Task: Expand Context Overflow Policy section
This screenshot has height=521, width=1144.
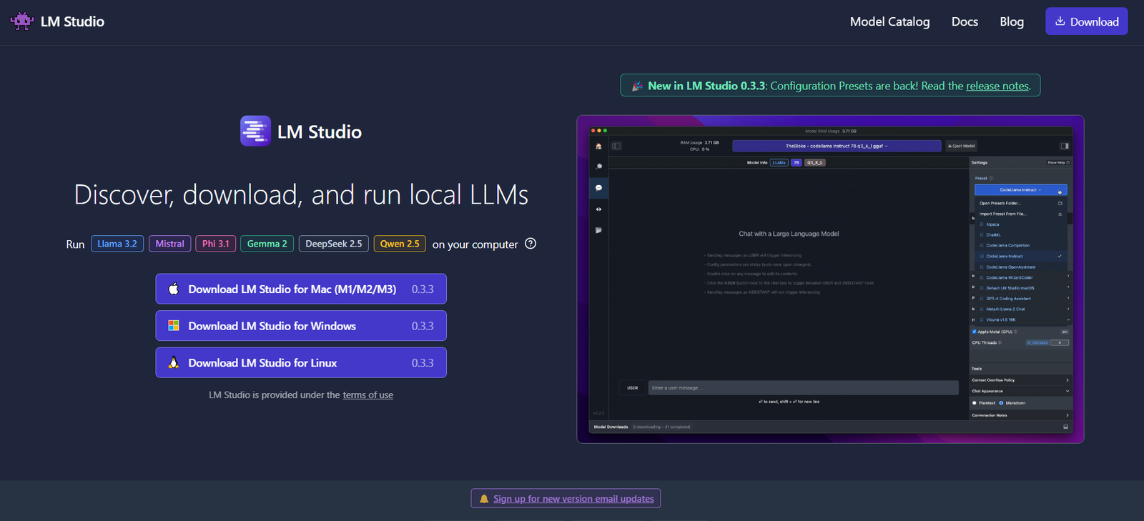Action: click(1020, 380)
